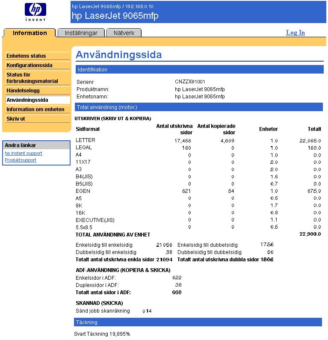Click EGEN printed pages value 621

tap(186, 191)
